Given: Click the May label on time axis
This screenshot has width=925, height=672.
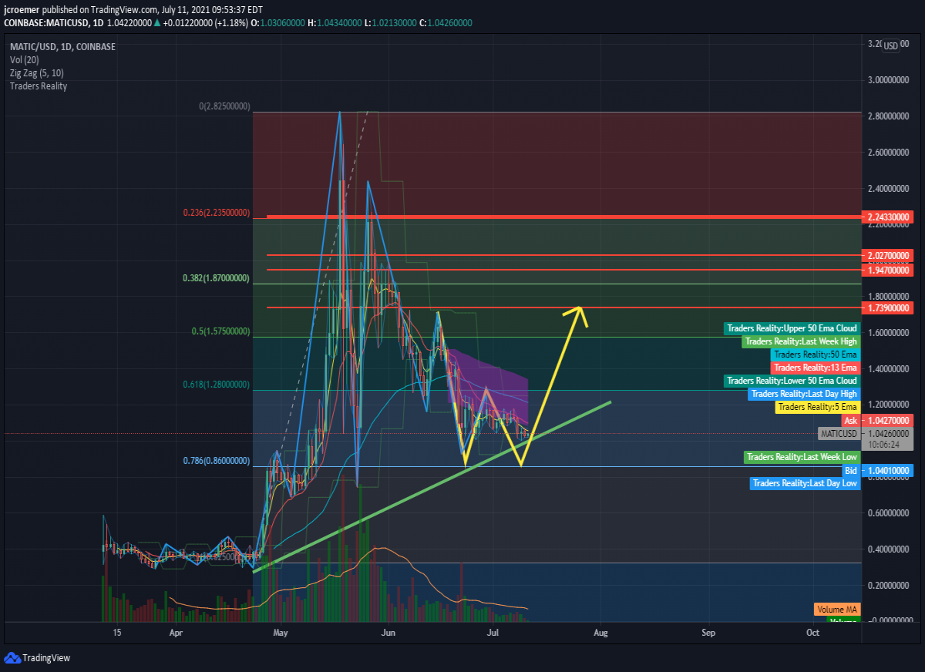Looking at the screenshot, I should [281, 633].
